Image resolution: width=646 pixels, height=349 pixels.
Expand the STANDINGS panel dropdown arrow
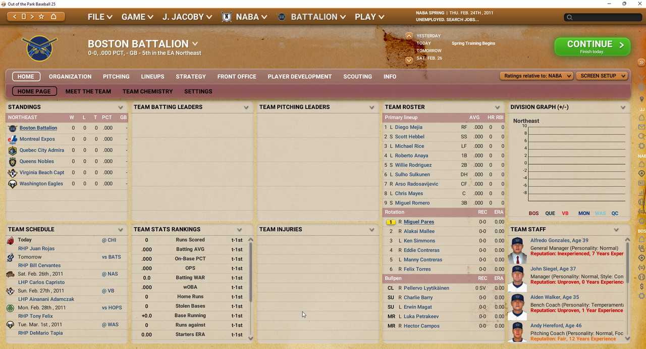click(x=121, y=107)
